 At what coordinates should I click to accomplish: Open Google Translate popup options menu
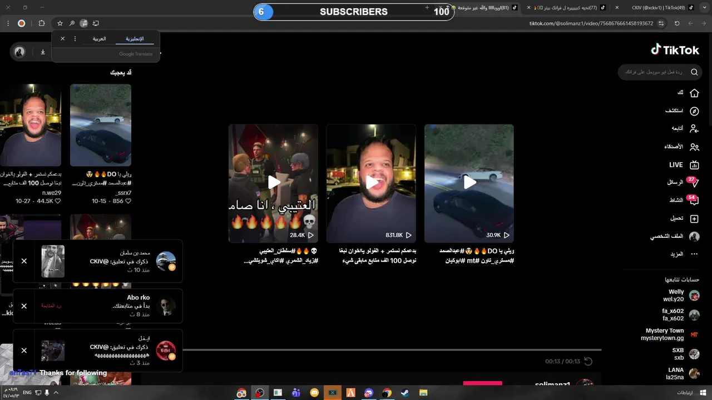click(x=75, y=39)
